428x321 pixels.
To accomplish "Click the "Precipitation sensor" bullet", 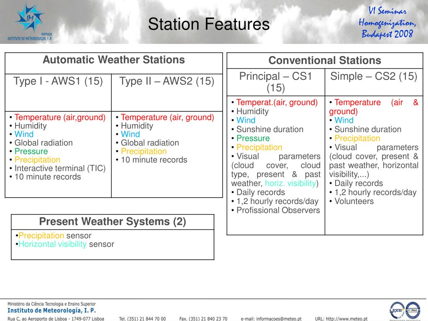I will 55,236.
